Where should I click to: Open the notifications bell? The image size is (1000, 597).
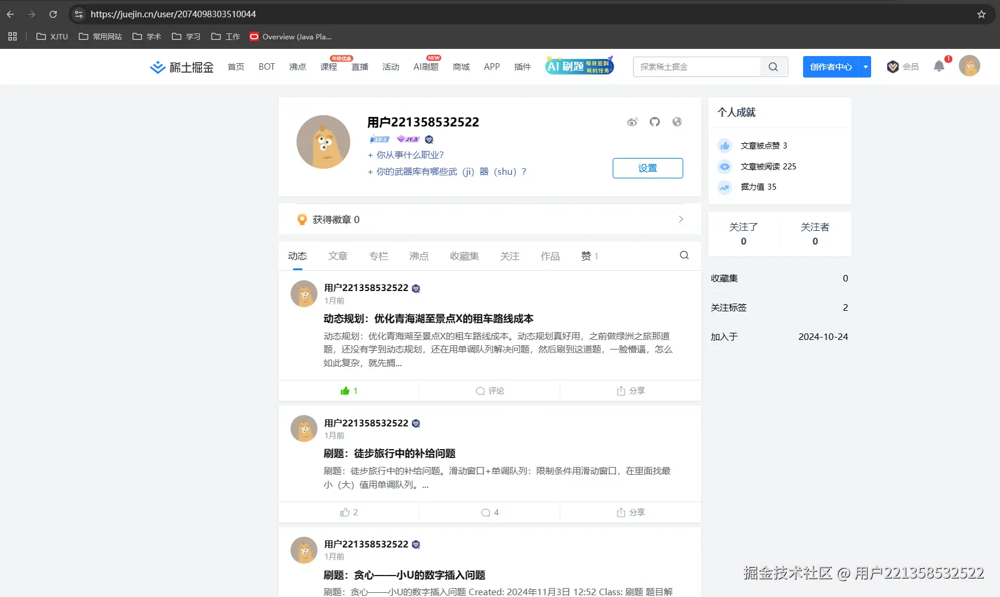pos(939,67)
